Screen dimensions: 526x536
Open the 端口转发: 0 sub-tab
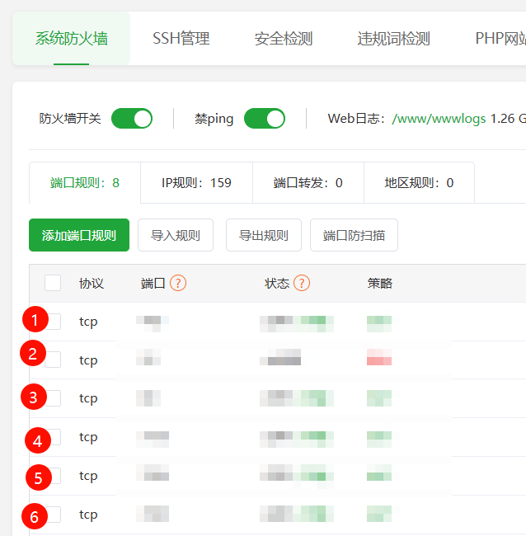pos(308,183)
